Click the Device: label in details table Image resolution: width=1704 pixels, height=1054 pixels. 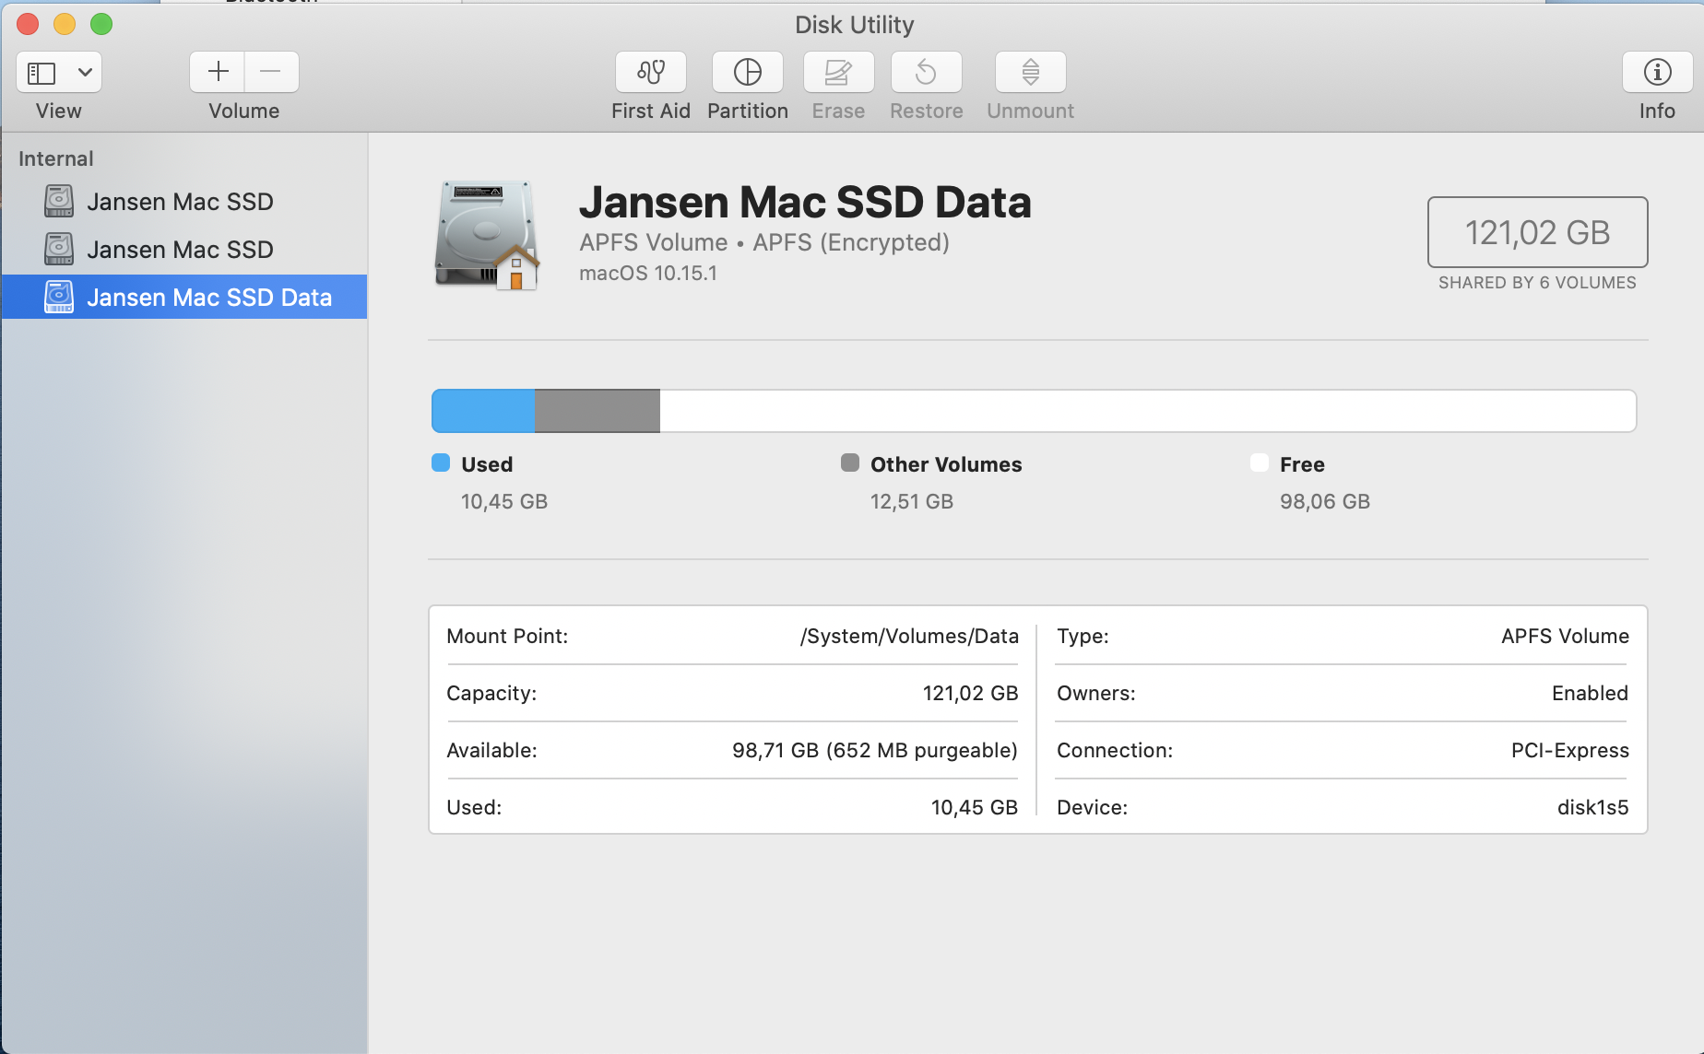[1093, 807]
